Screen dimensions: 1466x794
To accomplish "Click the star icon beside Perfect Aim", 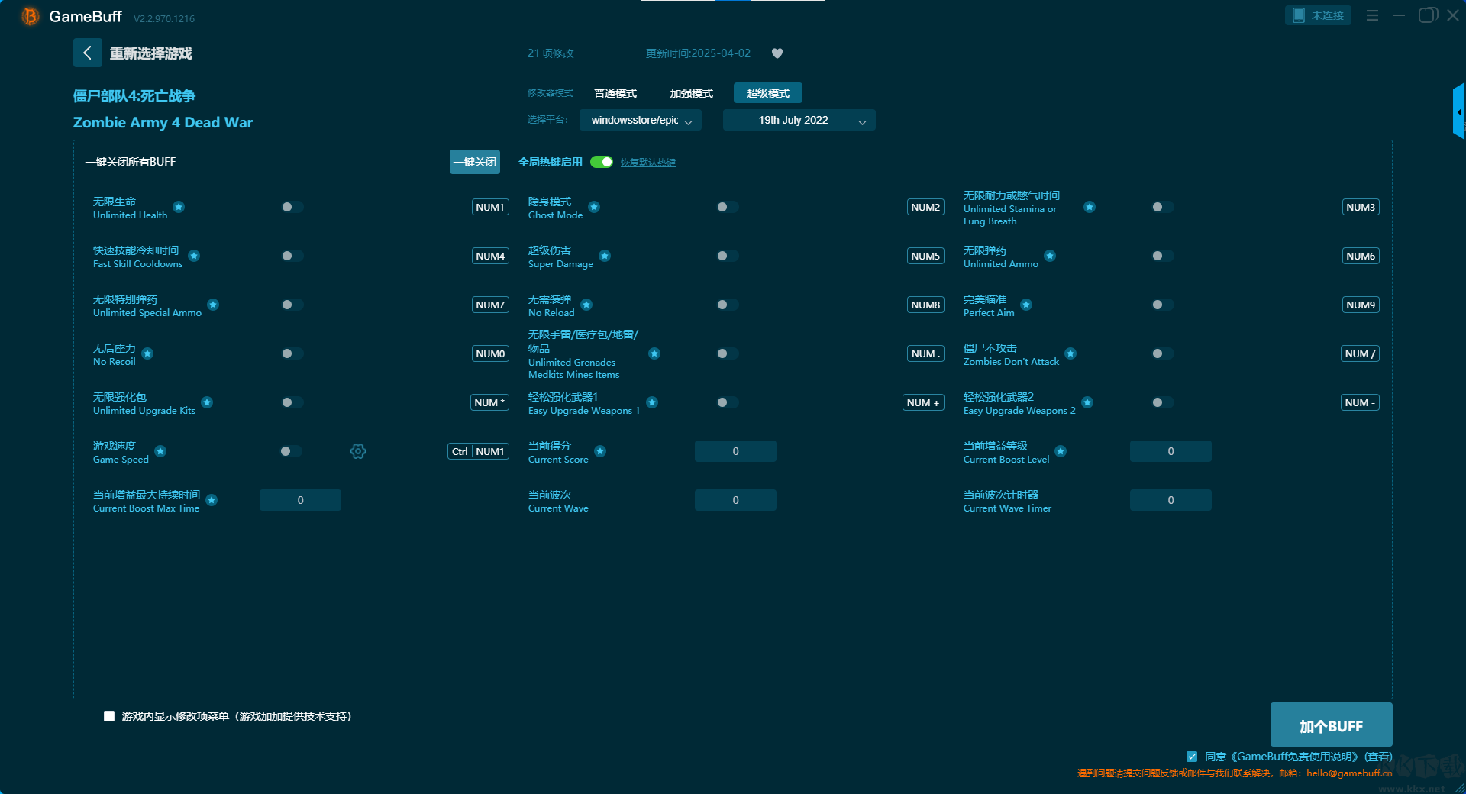I will (x=1026, y=305).
